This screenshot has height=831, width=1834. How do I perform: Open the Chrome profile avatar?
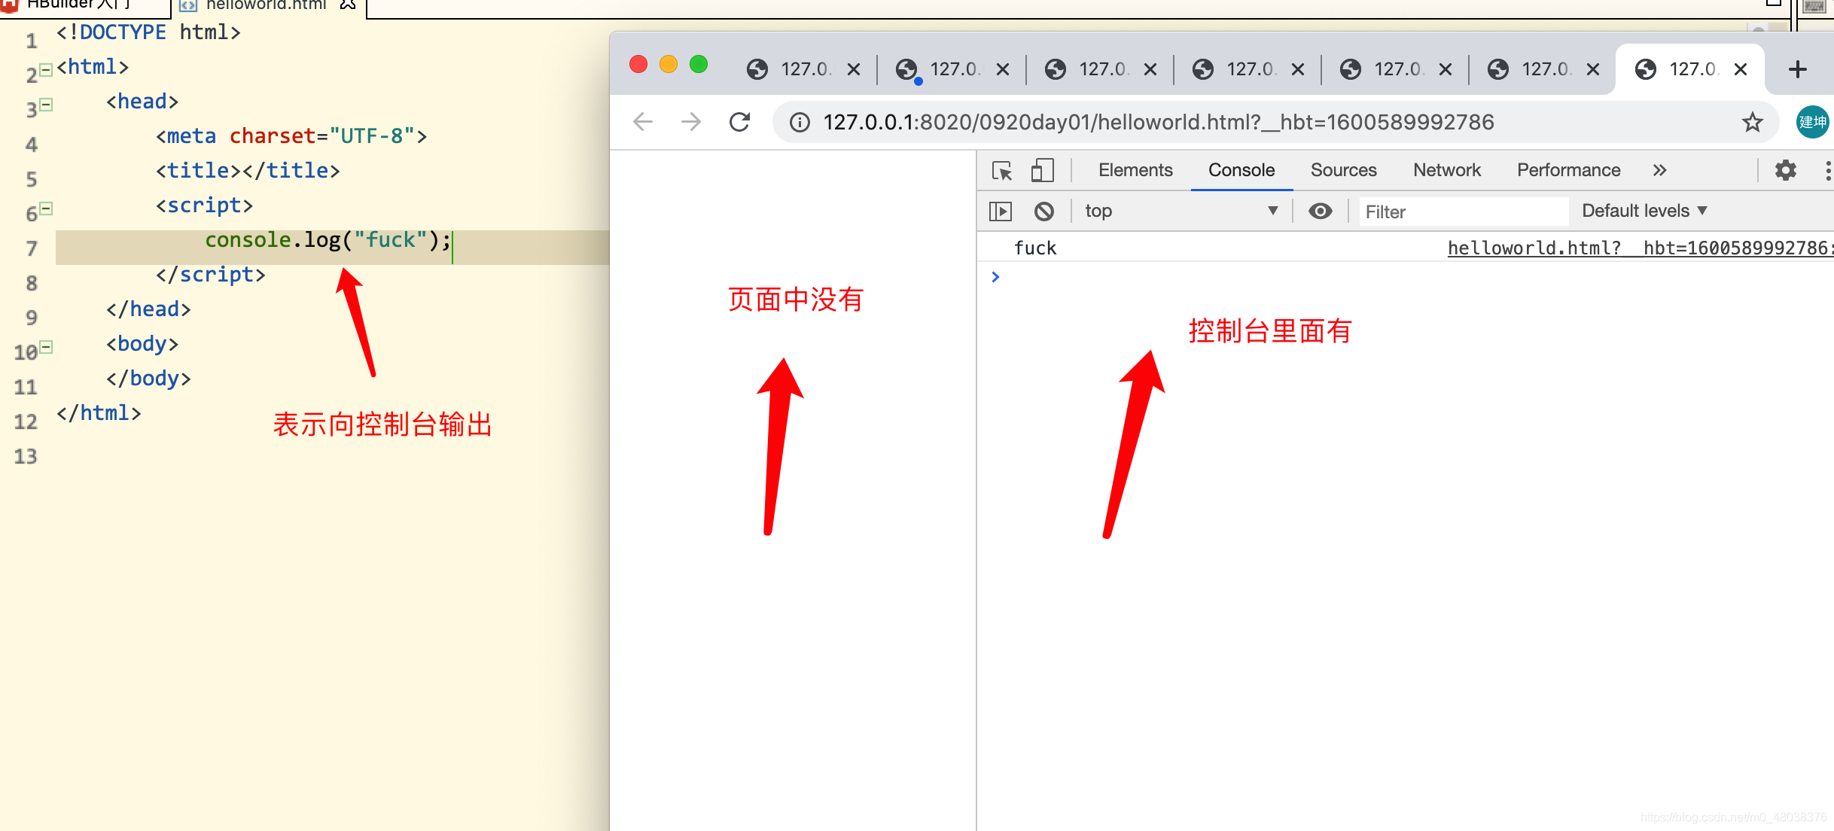coord(1812,122)
